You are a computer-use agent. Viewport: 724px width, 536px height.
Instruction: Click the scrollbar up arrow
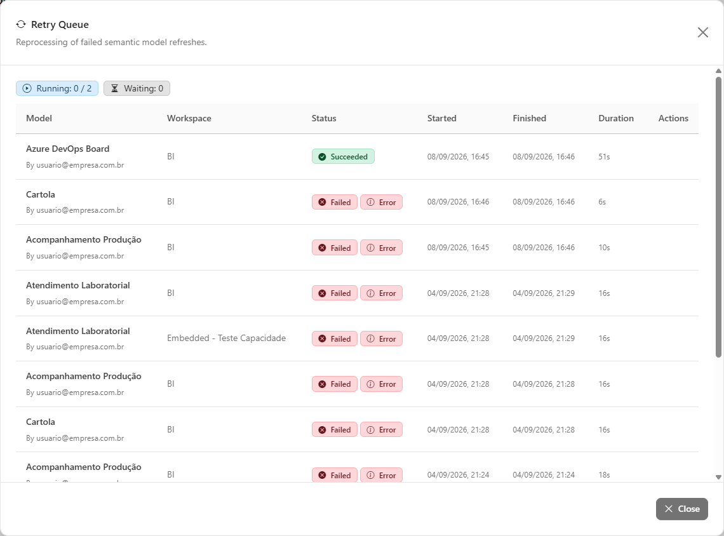718,70
